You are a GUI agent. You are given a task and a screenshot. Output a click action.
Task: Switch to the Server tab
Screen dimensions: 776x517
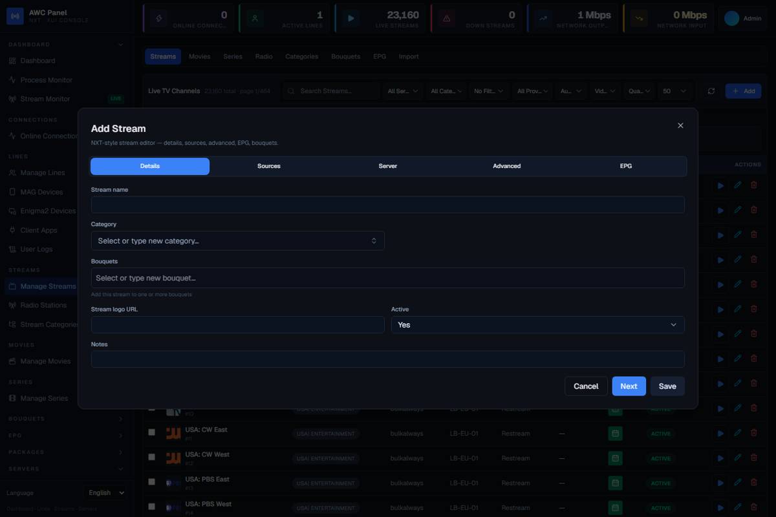[x=388, y=166]
